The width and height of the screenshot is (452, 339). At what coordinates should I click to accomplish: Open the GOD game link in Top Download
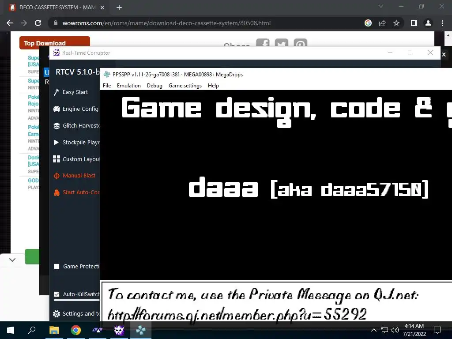[x=33, y=181]
